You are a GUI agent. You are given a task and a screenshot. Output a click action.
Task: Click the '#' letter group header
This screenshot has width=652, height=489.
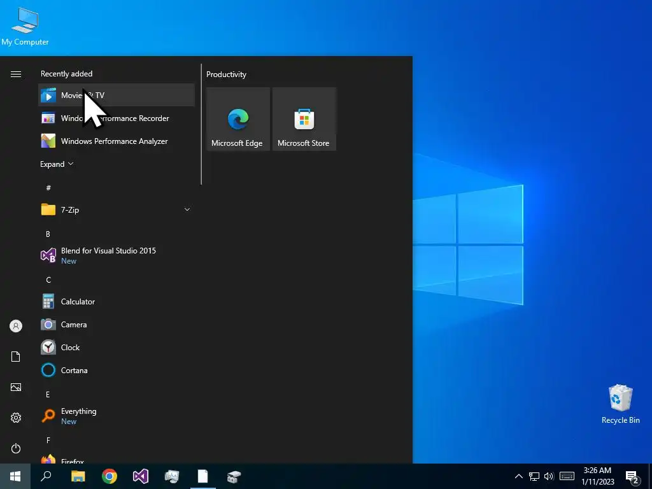pos(48,188)
